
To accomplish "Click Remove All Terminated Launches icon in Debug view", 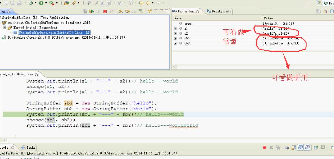I will [x=85, y=11].
